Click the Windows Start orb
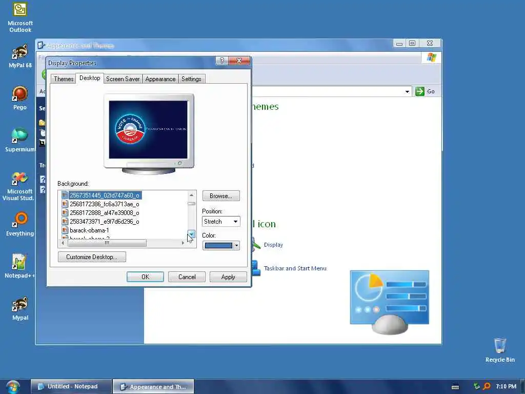This screenshot has height=394, width=525. tap(13, 387)
